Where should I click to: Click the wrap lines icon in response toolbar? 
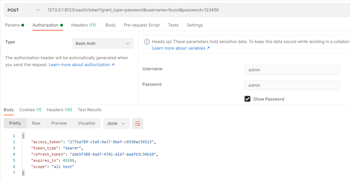pyautogui.click(x=138, y=124)
